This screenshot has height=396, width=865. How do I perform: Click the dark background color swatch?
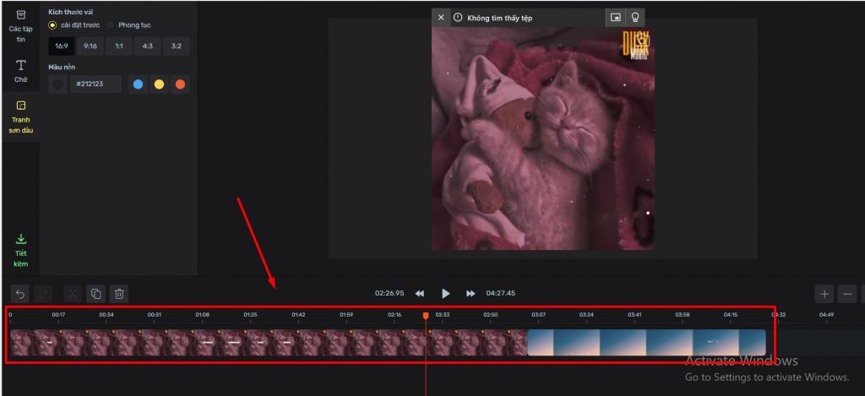57,84
